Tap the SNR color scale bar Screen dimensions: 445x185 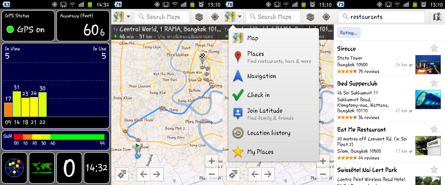[x=59, y=137]
